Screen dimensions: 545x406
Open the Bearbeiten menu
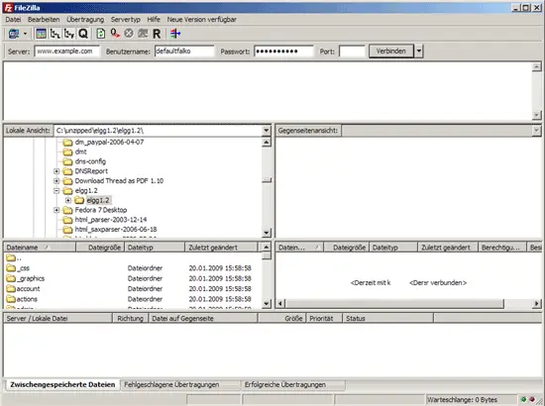point(44,20)
